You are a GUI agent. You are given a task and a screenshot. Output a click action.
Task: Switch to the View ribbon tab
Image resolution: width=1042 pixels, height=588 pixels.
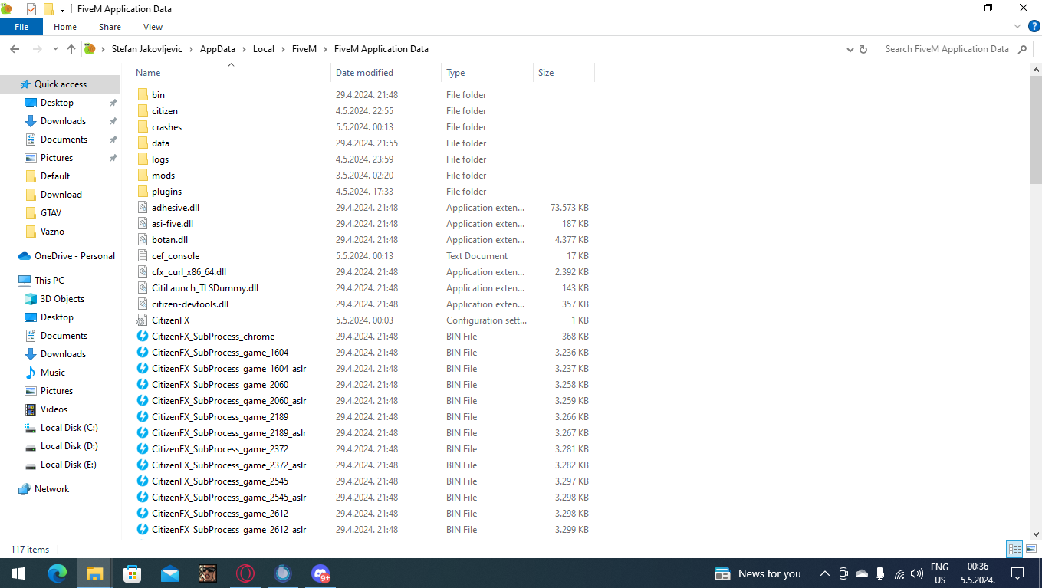[x=153, y=27]
